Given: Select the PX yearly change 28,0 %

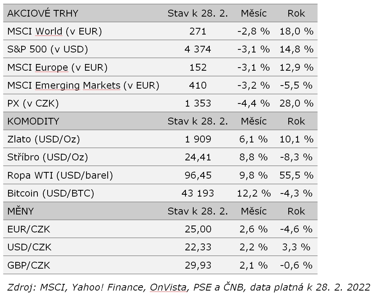Looking at the screenshot, I should pos(296,103).
